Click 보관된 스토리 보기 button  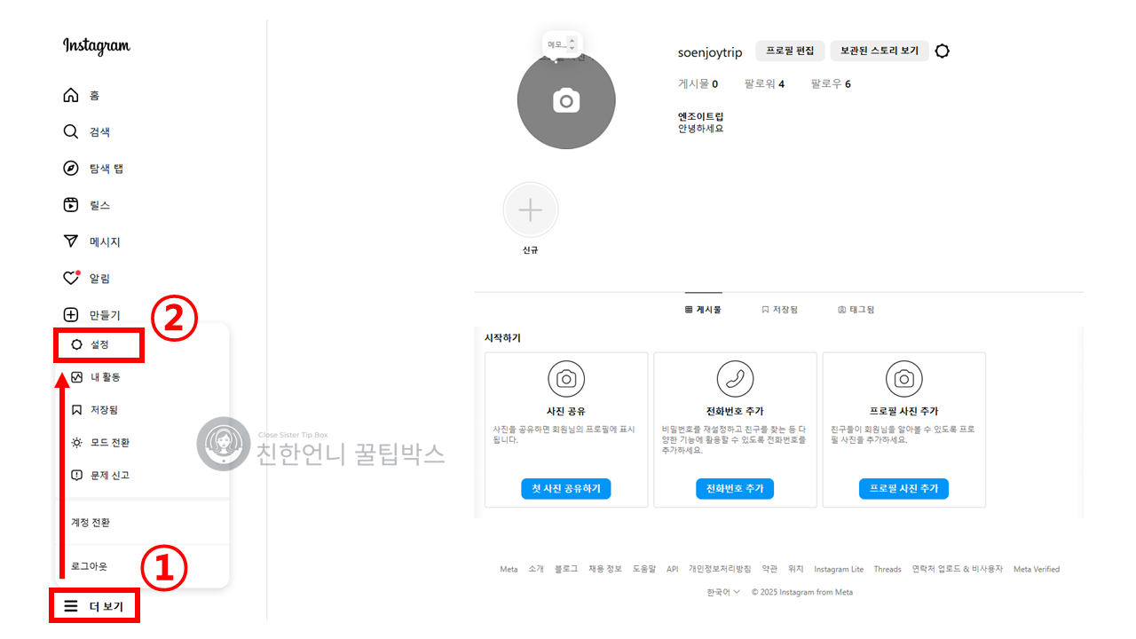point(880,51)
